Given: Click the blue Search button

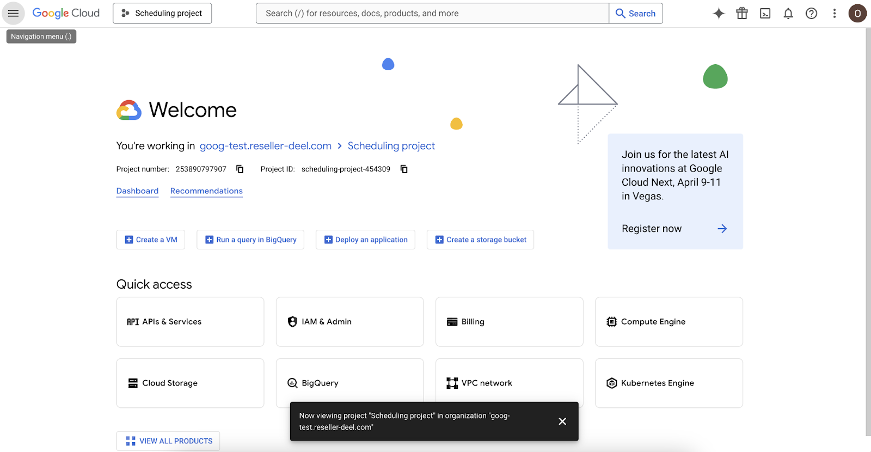Looking at the screenshot, I should [x=636, y=13].
